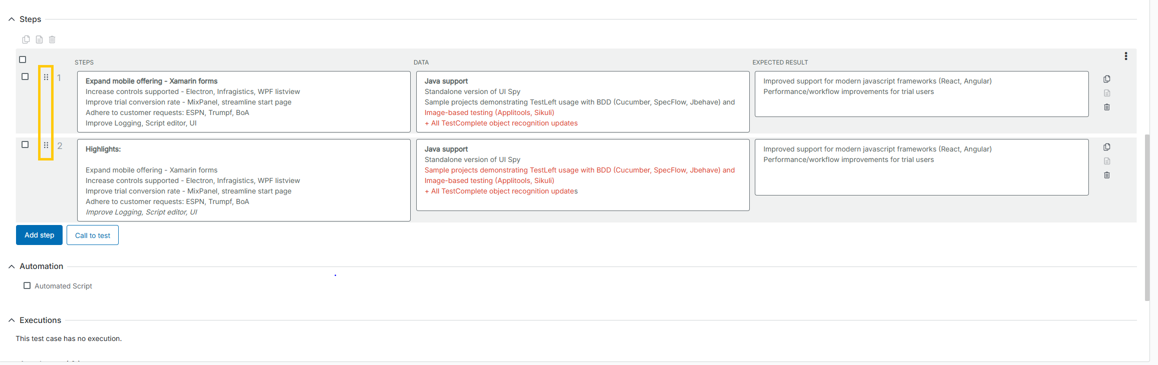
Task: Click the trash icon in the Steps toolbar
Action: (52, 39)
